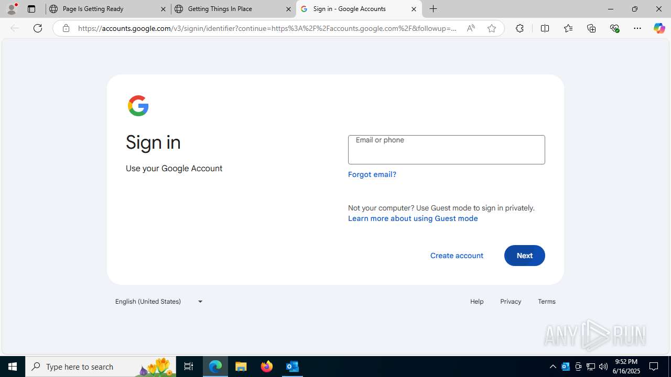Open Outlook from the taskbar
This screenshot has height=377, width=671.
293,367
